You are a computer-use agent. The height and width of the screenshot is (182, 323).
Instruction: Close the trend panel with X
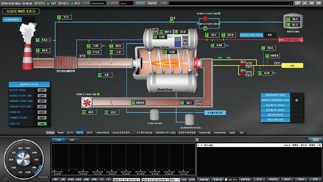(x=197, y=140)
